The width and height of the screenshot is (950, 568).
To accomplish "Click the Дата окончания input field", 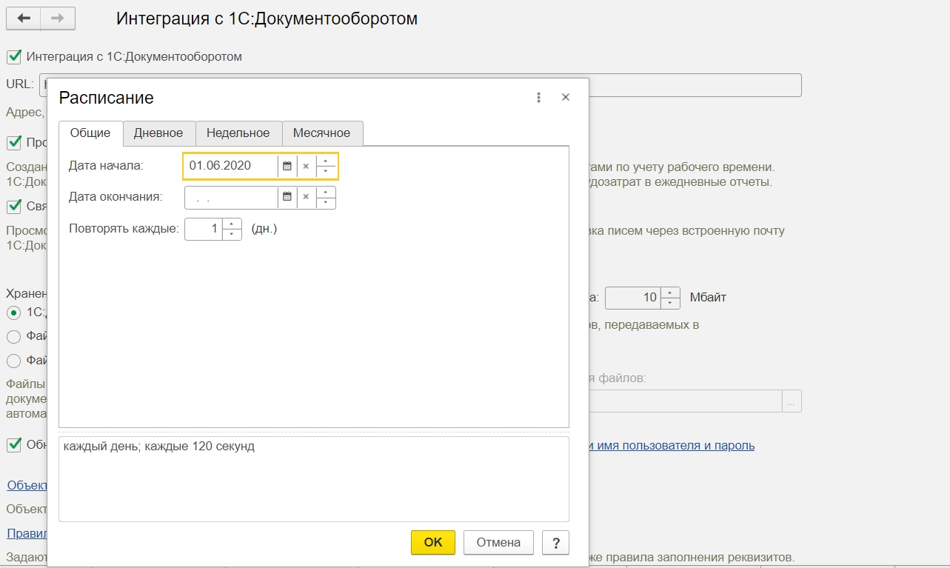I will click(231, 198).
